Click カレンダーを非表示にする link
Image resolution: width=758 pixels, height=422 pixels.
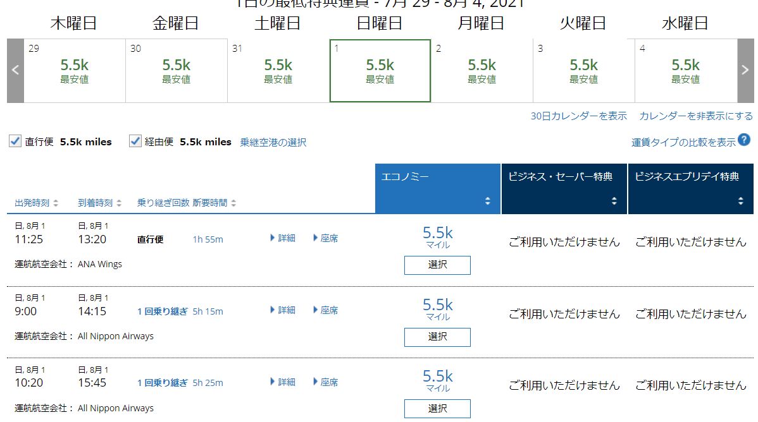point(696,116)
